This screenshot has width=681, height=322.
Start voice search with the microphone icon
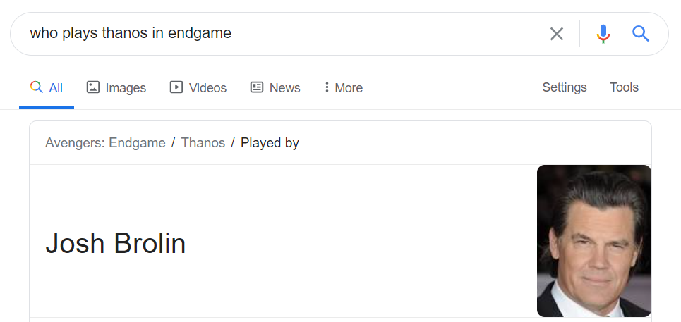603,33
